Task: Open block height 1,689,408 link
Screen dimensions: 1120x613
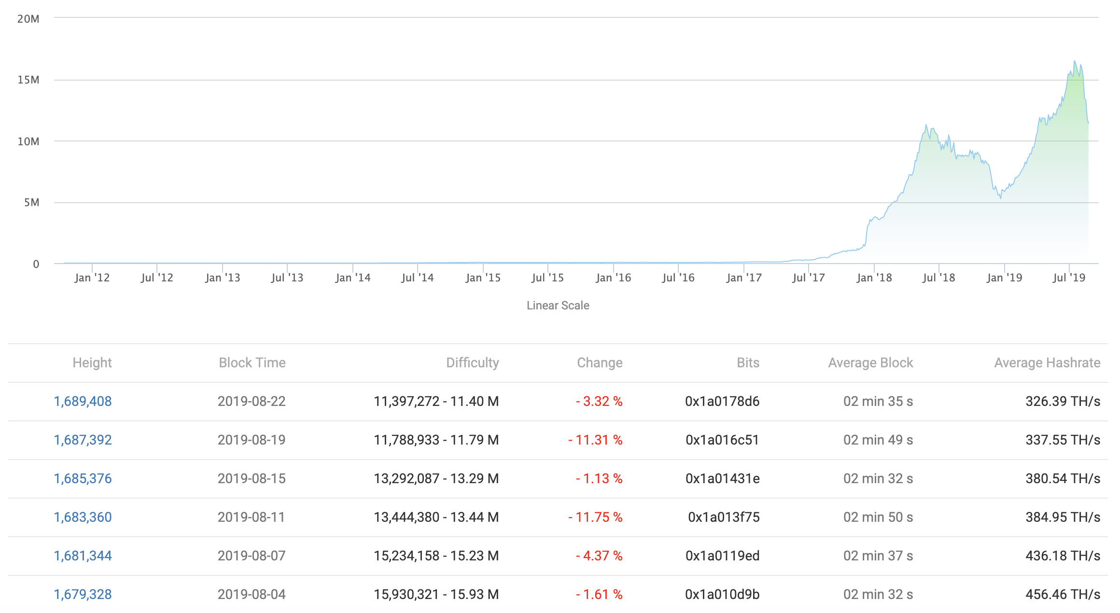Action: pyautogui.click(x=83, y=401)
